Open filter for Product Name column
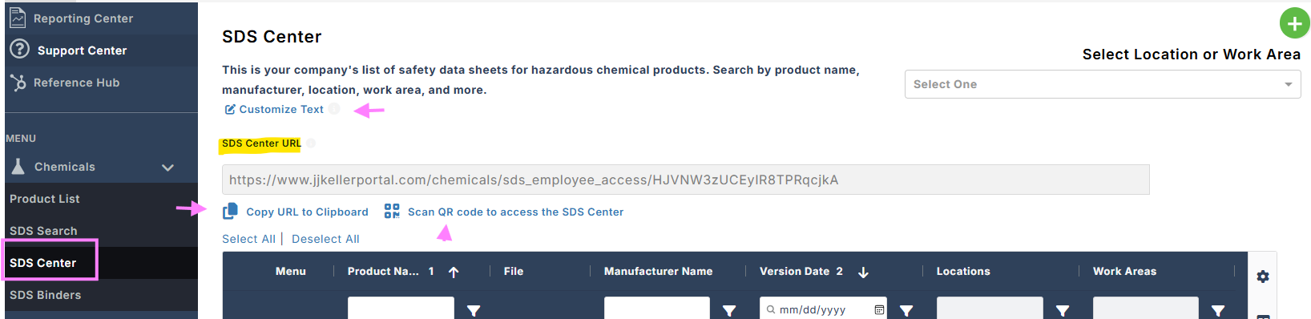The width and height of the screenshot is (1311, 319). point(474,310)
